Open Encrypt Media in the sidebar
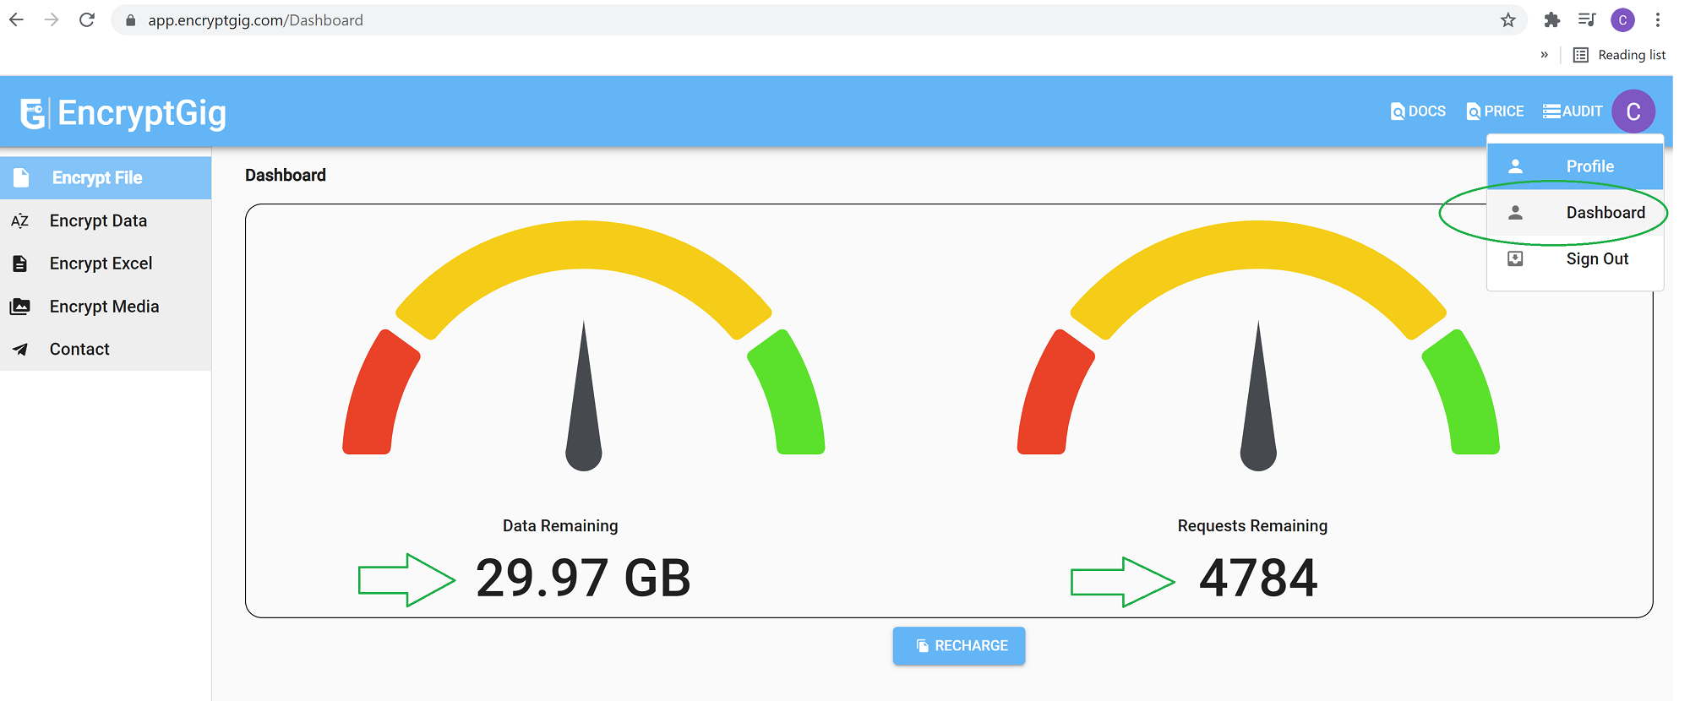Image resolution: width=1690 pixels, height=701 pixels. [106, 307]
